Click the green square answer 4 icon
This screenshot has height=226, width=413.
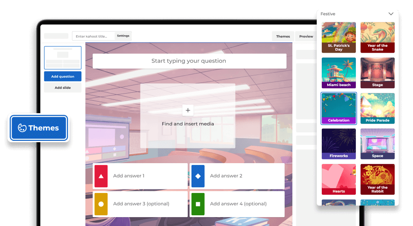click(198, 204)
